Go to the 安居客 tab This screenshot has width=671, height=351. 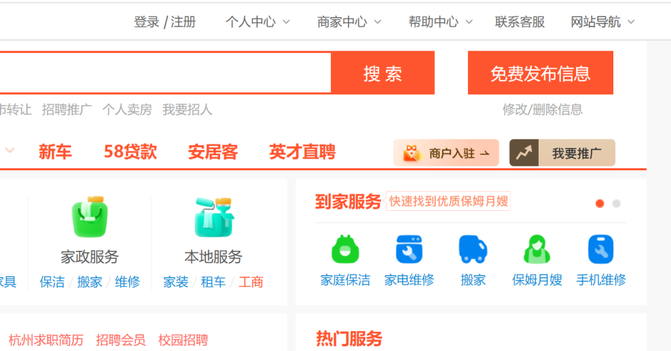(x=213, y=152)
